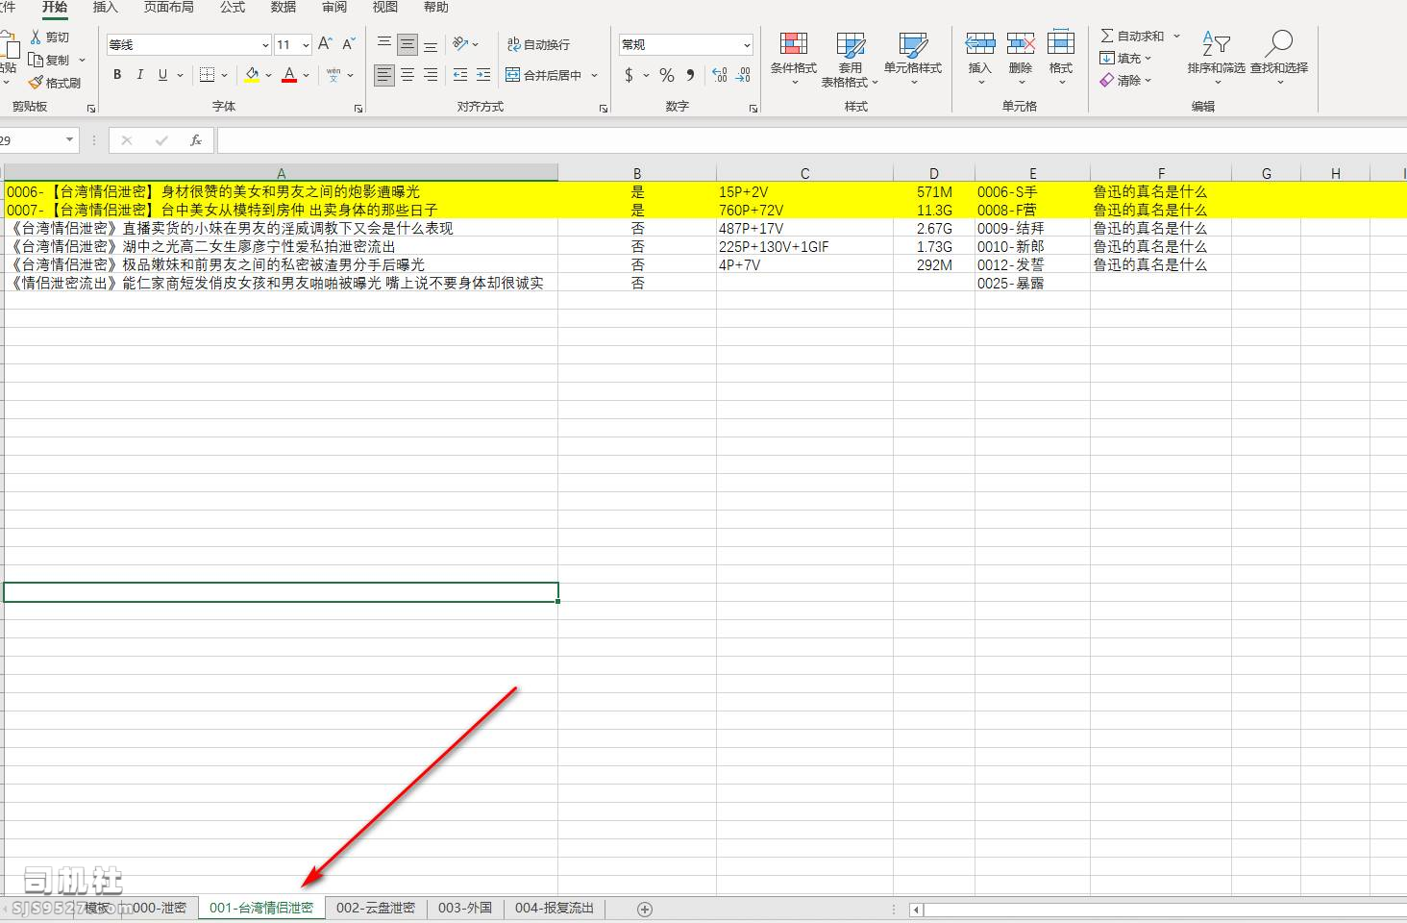Click the Copy (复制) icon

click(36, 60)
